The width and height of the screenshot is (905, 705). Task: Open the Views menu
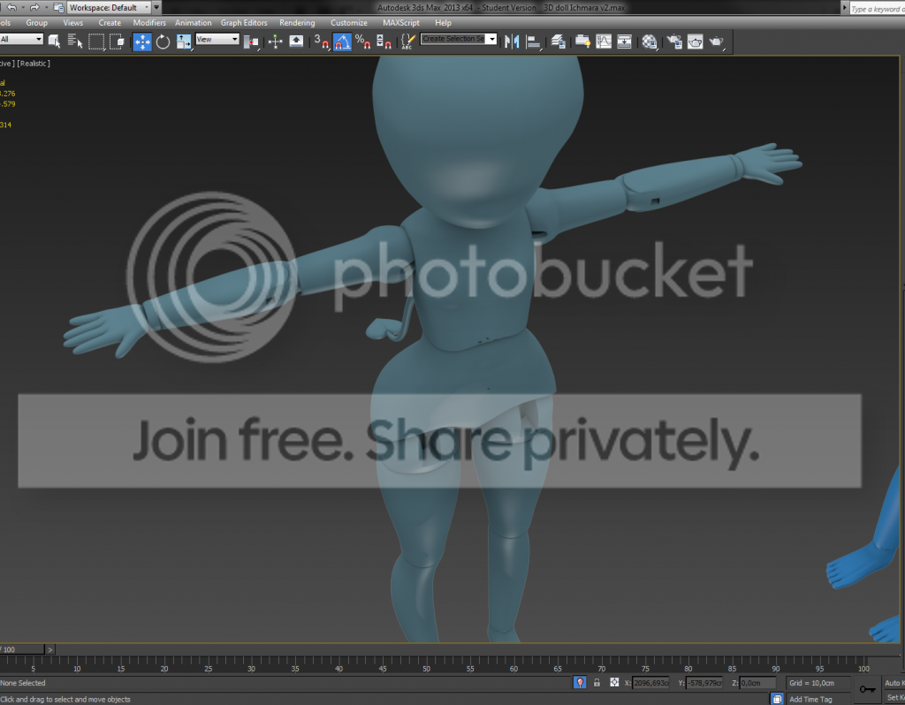(x=72, y=22)
